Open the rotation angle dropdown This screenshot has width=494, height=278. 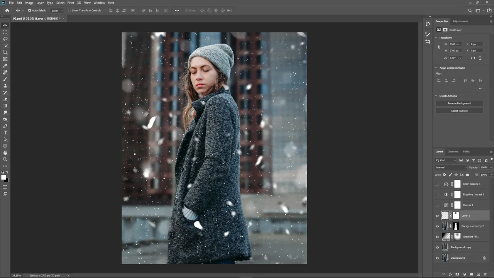(460, 58)
